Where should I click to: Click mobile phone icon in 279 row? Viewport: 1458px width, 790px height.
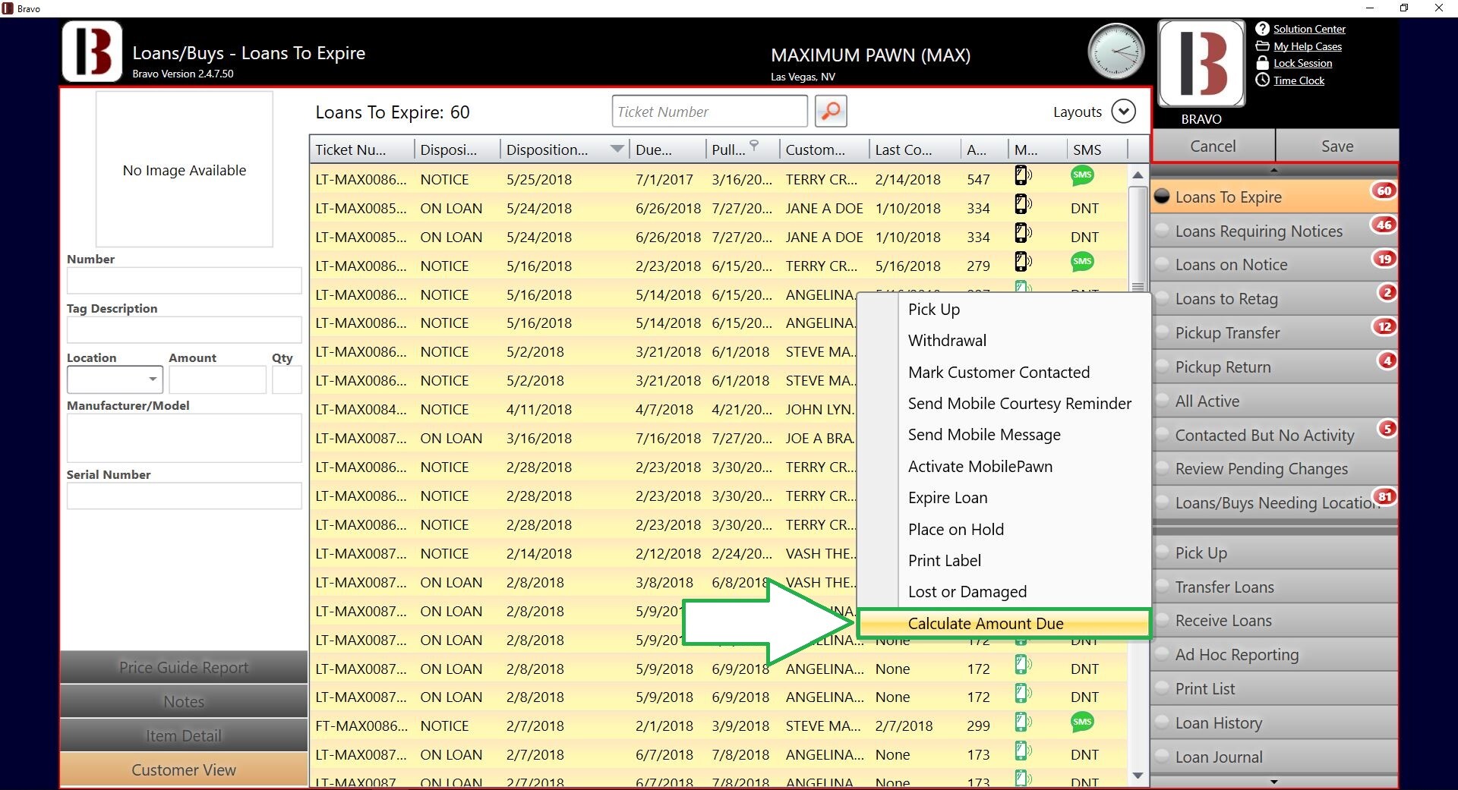pyautogui.click(x=1023, y=262)
